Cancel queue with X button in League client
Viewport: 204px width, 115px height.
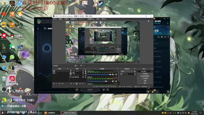point(77,90)
